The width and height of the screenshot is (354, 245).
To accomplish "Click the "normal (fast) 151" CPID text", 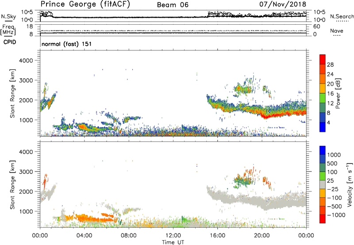I will tap(67, 44).
